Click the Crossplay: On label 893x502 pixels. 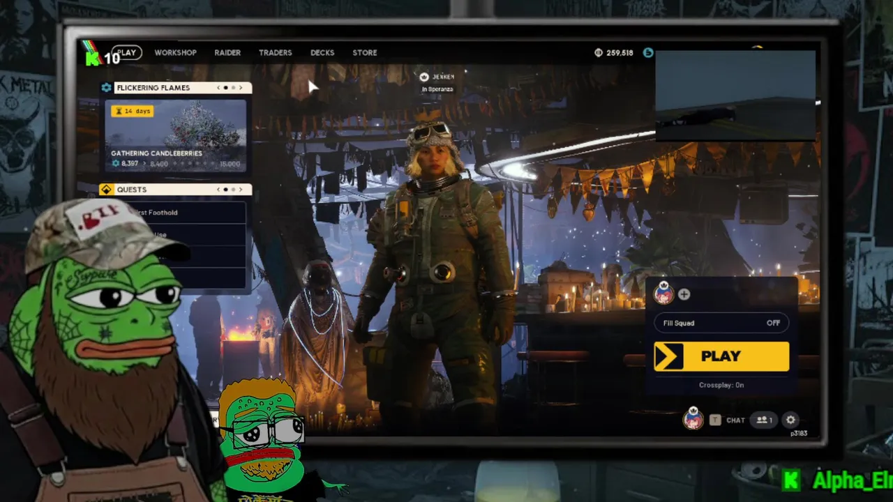pyautogui.click(x=721, y=385)
